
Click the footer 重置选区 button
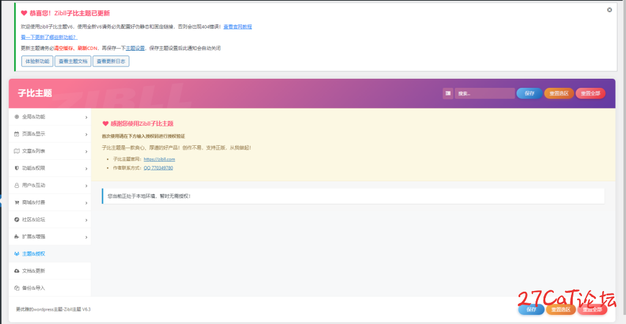[561, 309]
